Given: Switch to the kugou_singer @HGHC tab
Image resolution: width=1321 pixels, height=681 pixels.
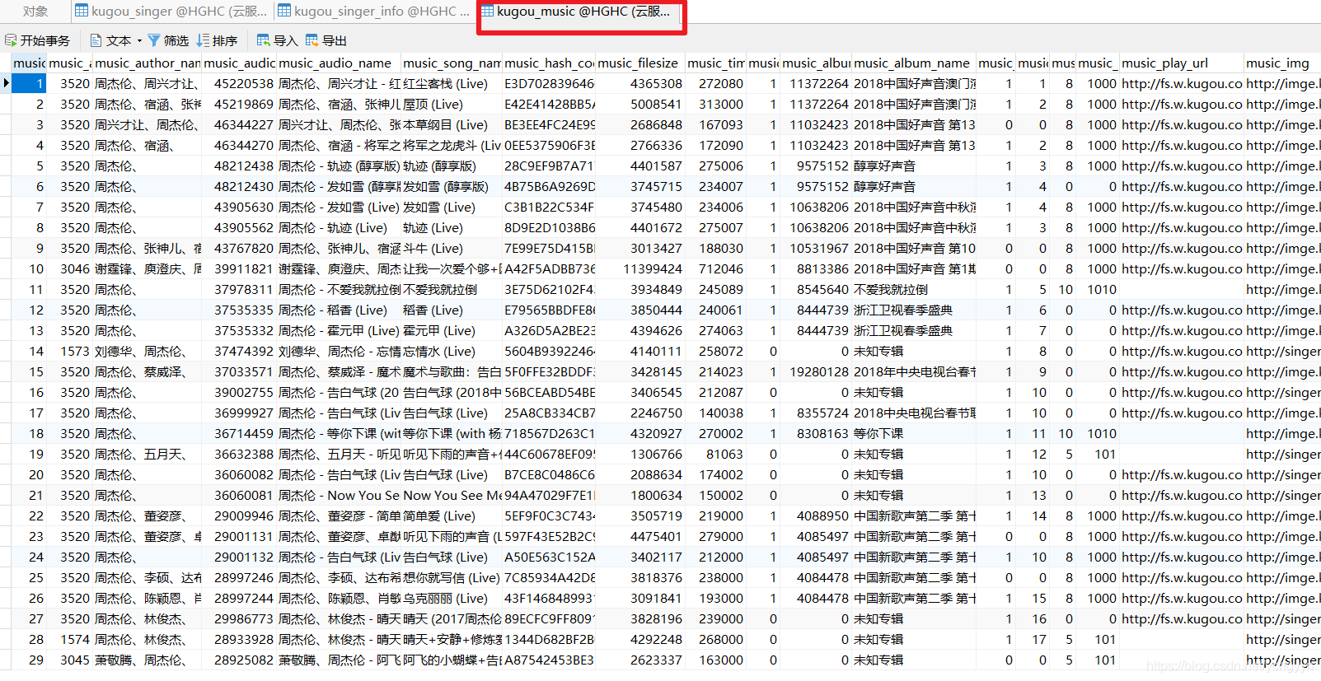Looking at the screenshot, I should click(x=171, y=12).
